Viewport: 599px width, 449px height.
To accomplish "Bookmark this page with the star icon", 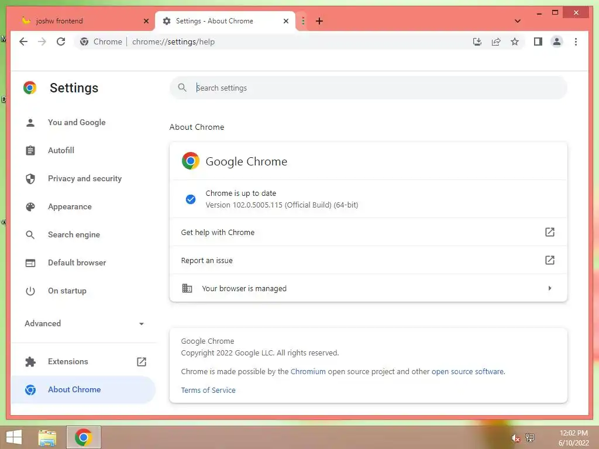I will 515,42.
